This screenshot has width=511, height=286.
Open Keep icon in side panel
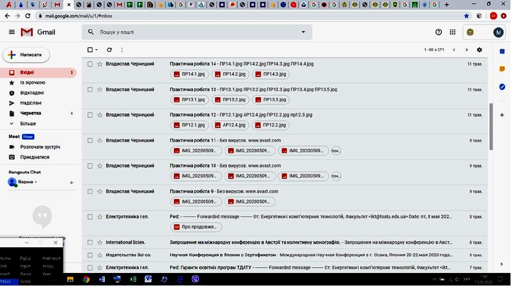(x=502, y=68)
